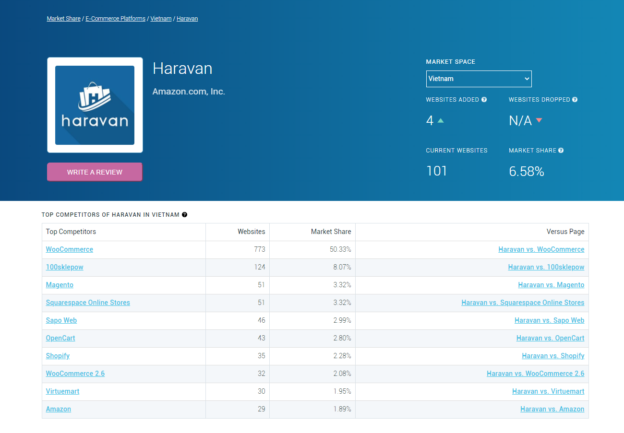Click help icon beside Top Competitors heading

[x=185, y=215]
